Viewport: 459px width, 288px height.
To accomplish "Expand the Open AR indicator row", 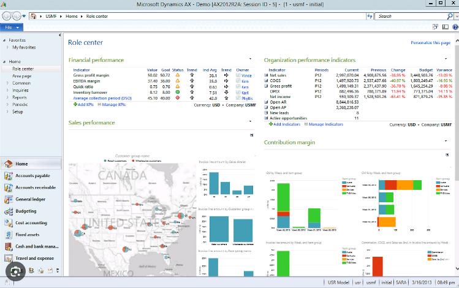I will click(x=266, y=102).
